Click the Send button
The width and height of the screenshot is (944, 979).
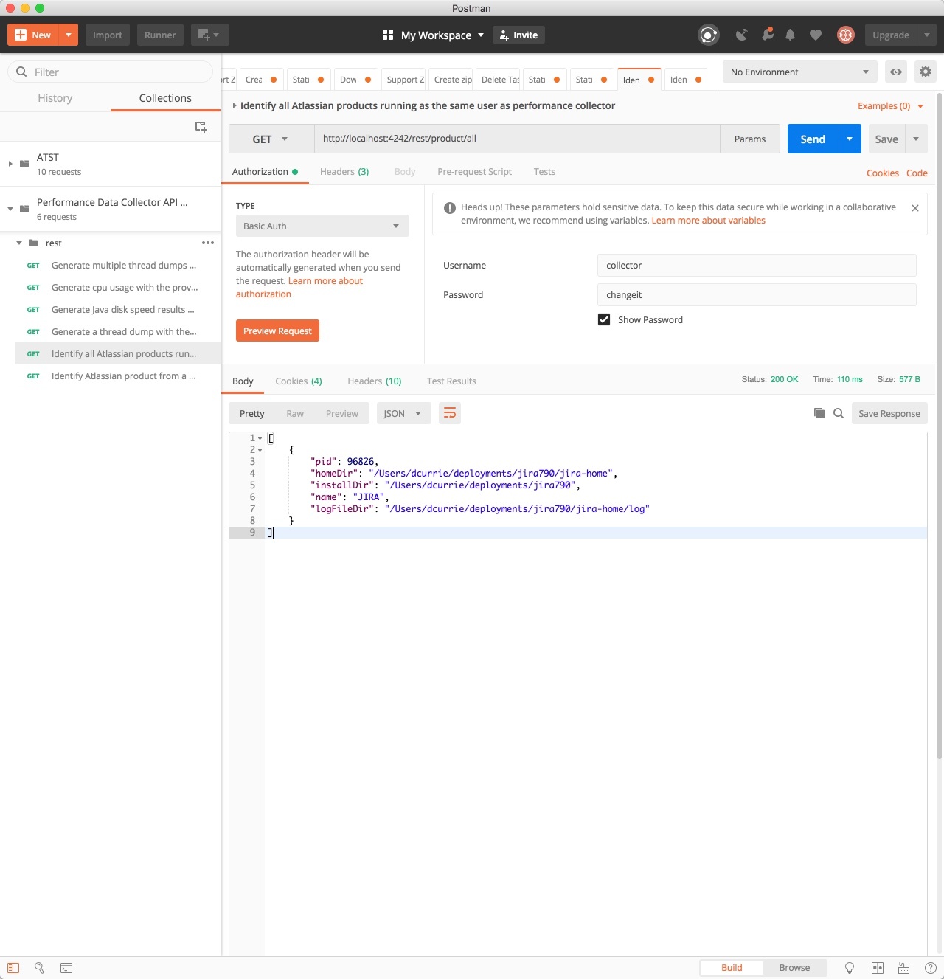(x=813, y=139)
